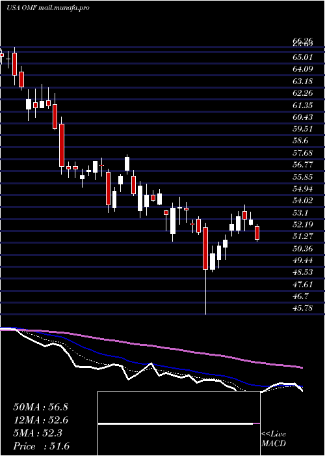Select the 64.09 price axis label
The width and height of the screenshot is (325, 456).
click(303, 69)
